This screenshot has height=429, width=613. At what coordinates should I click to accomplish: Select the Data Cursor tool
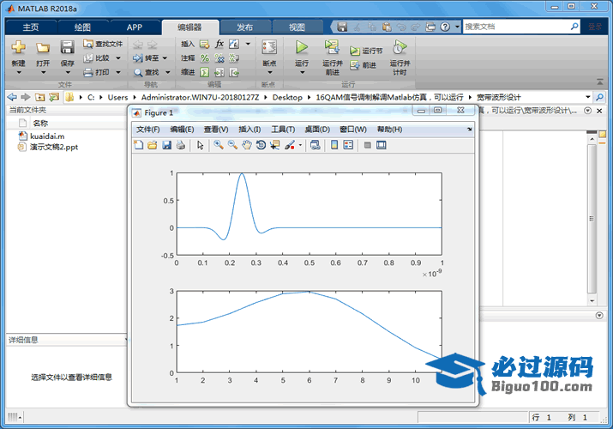coord(275,145)
